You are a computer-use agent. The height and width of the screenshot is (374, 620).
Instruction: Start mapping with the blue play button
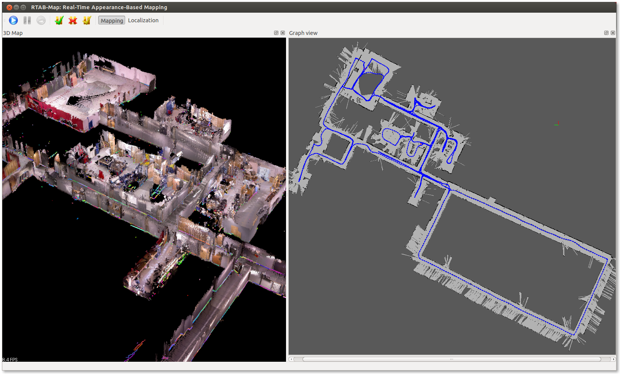click(x=13, y=20)
